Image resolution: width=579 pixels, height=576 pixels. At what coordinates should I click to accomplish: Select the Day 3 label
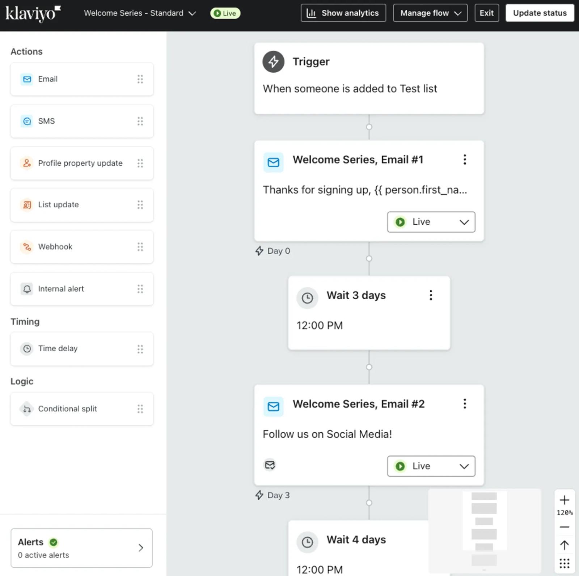tap(273, 495)
